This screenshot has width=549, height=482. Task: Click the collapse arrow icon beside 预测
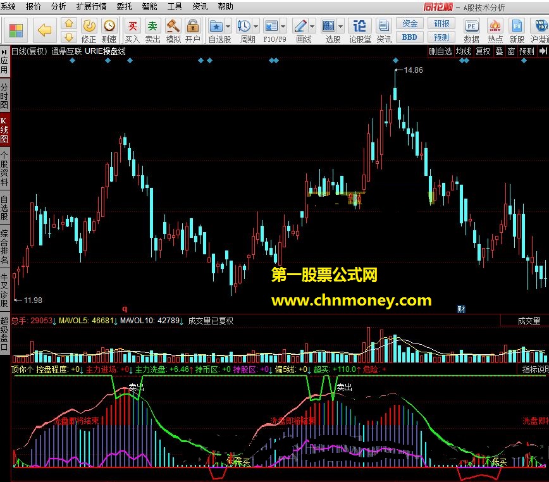(543, 51)
